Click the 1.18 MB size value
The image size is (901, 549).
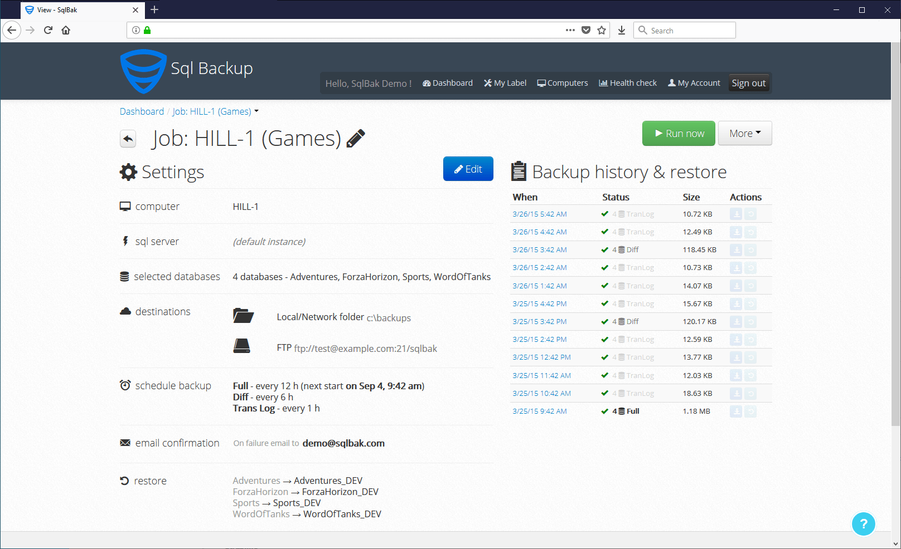(x=696, y=411)
